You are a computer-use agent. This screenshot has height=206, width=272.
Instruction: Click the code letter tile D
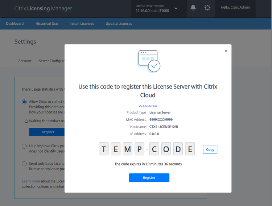tap(178, 149)
